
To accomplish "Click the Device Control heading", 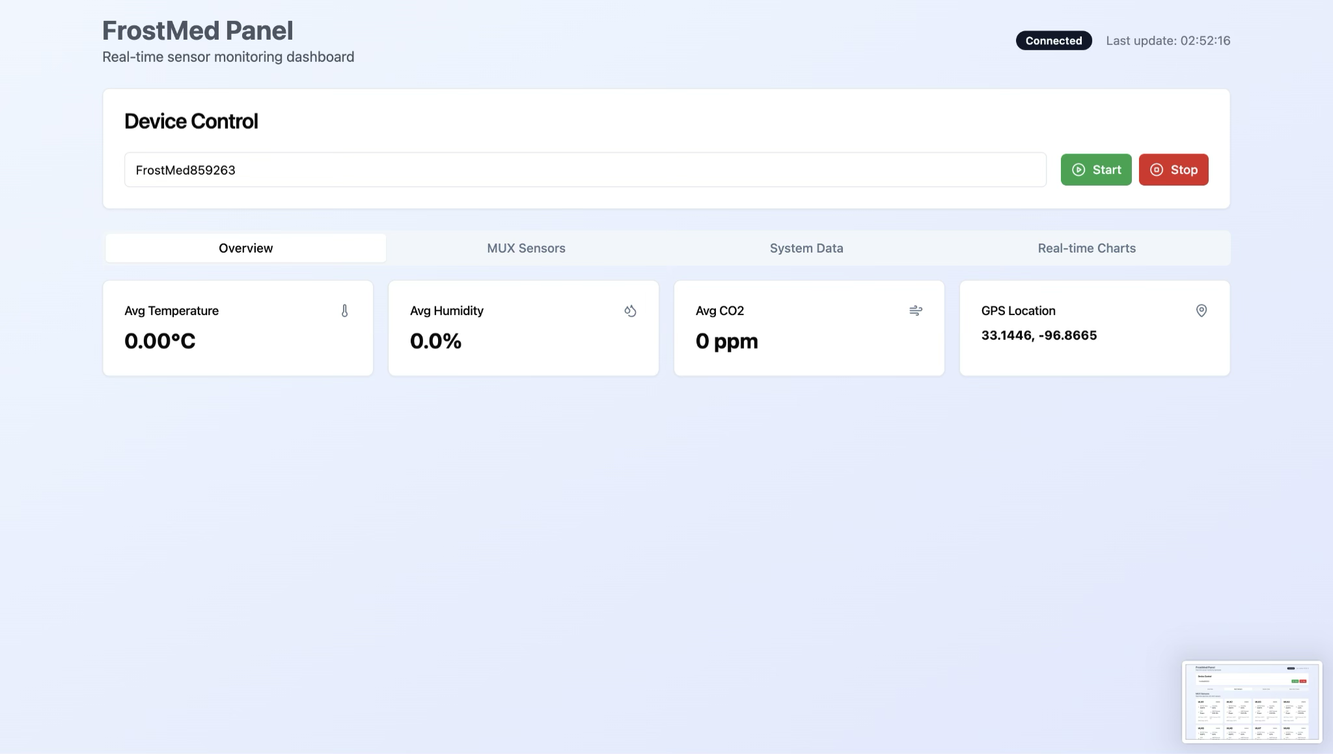I will pos(191,121).
